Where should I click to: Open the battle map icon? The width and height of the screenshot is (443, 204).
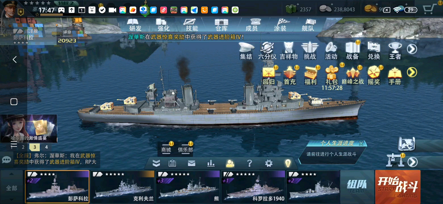click(x=407, y=144)
